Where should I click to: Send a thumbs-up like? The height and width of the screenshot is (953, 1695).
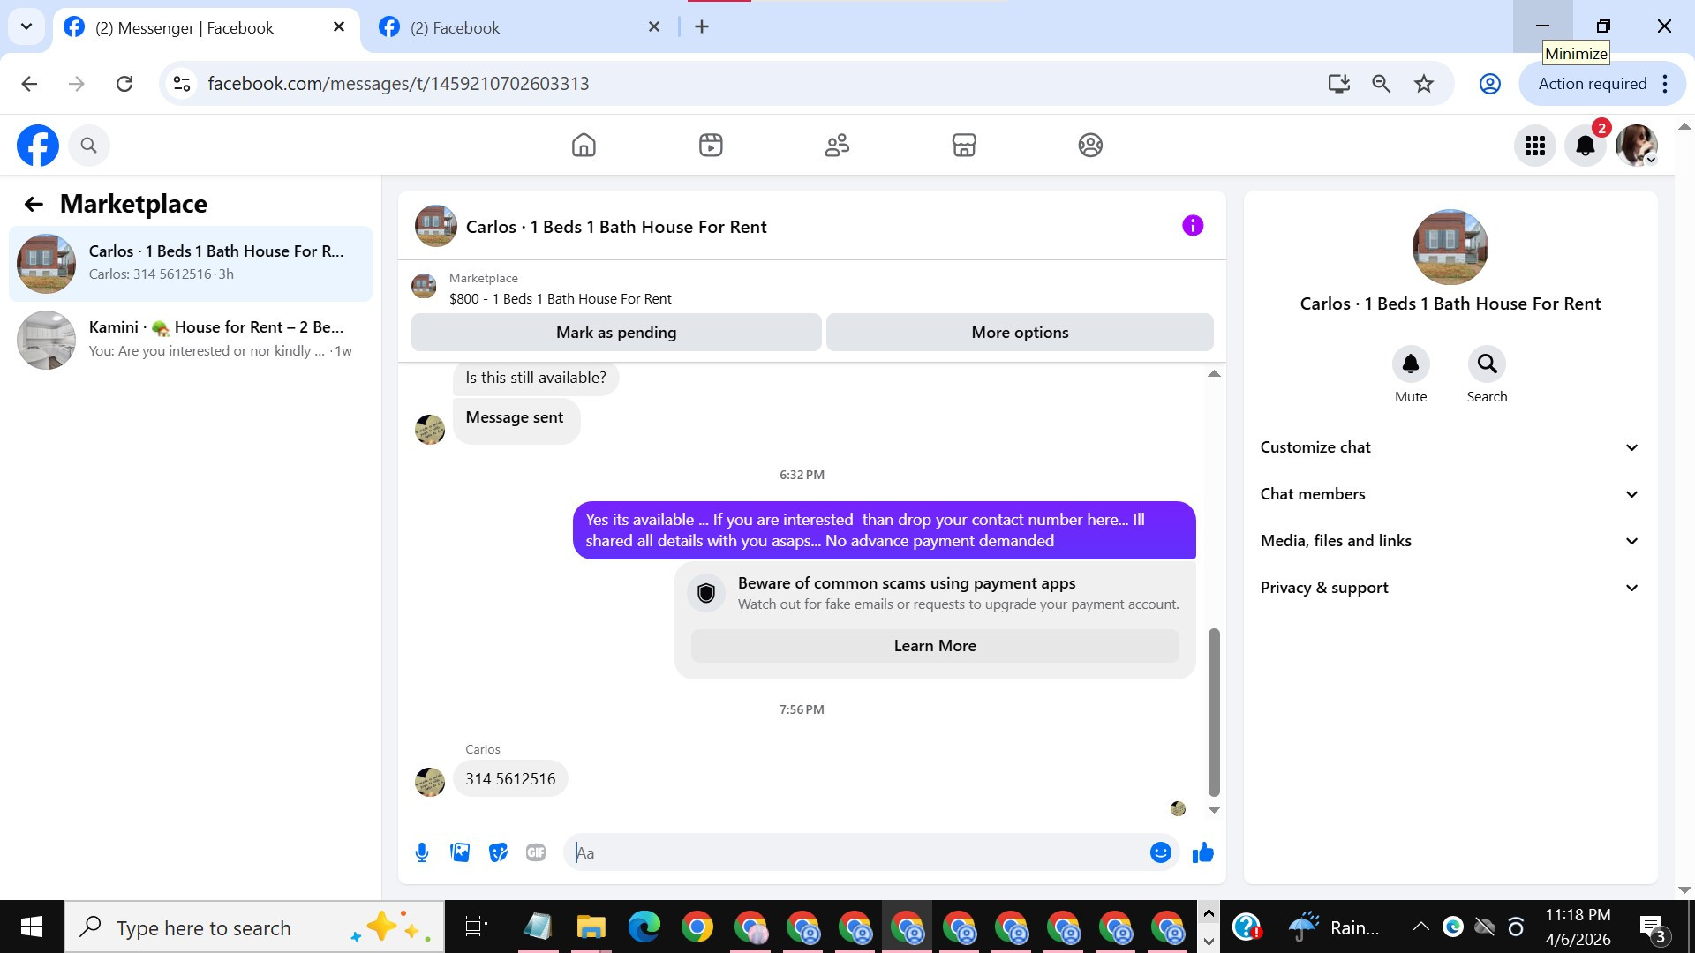coord(1203,852)
